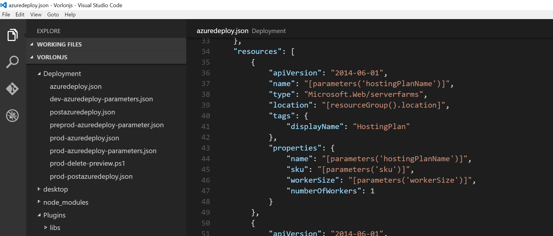
Task: Open the Debug view icon
Action: pyautogui.click(x=13, y=116)
